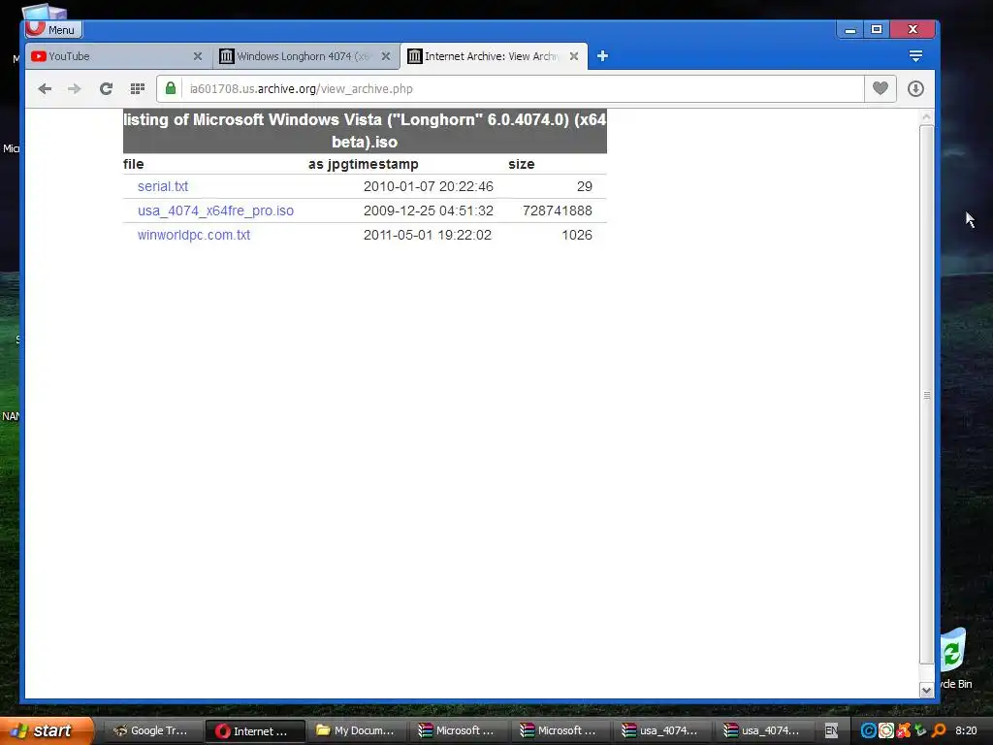Click the green security padlock icon
Screen dimensions: 993x745
[171, 88]
